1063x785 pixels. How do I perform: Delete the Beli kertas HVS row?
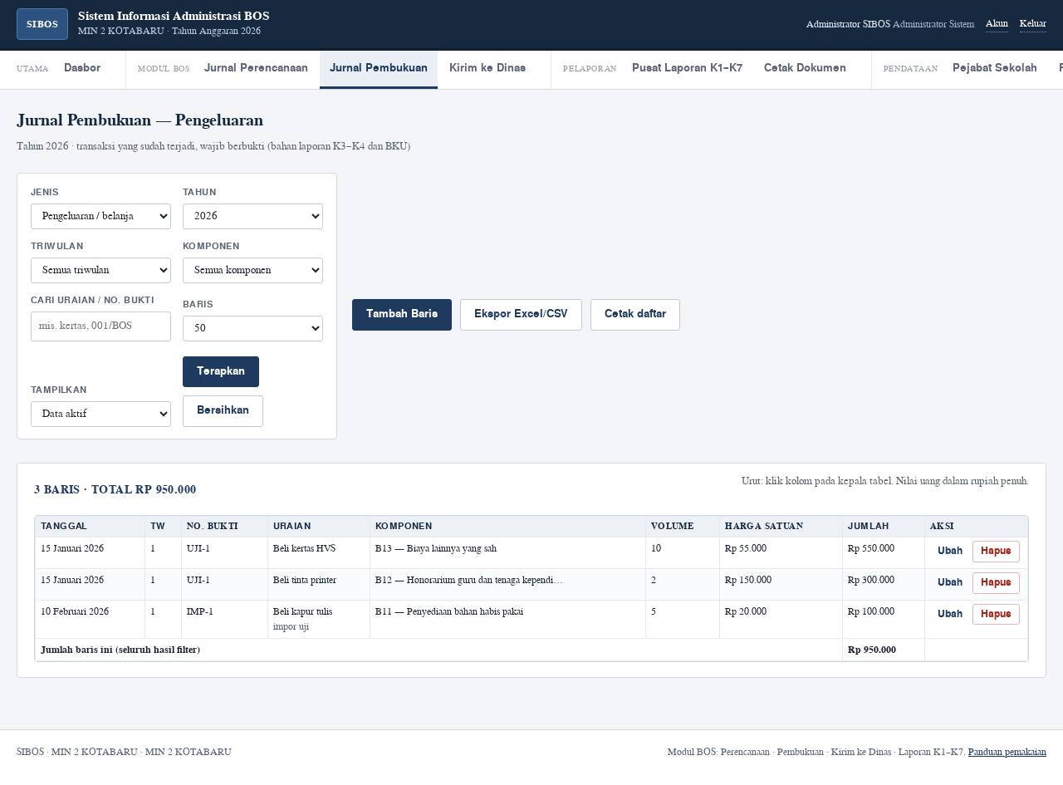(x=996, y=551)
